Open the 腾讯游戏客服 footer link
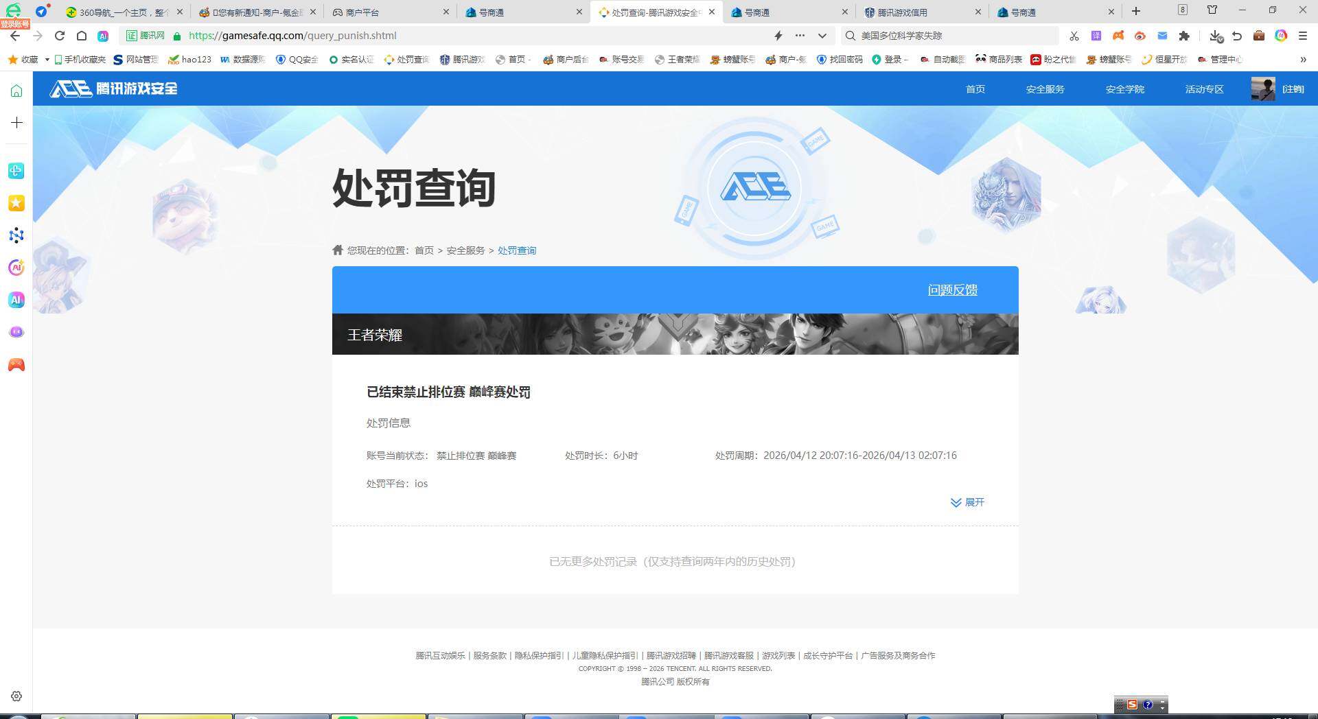 [729, 656]
